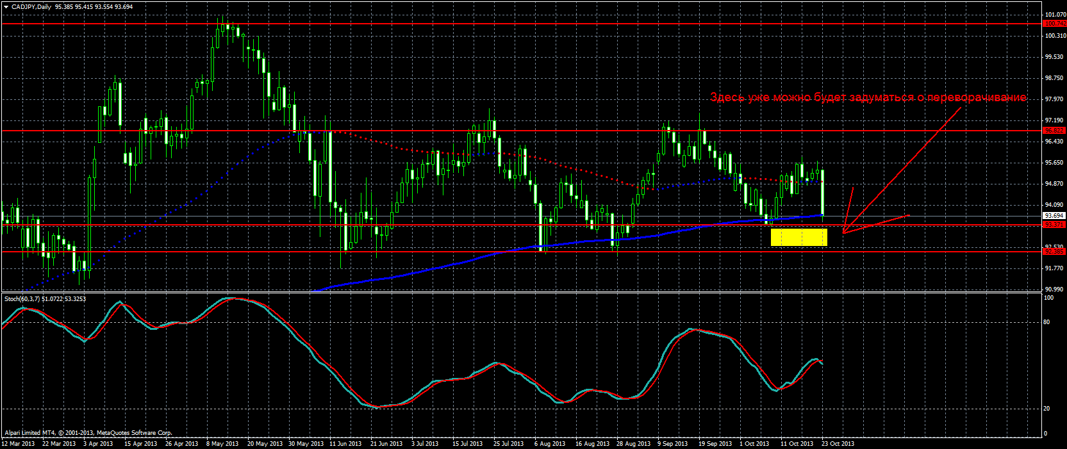Click the small triangle icon before CADJPY title
This screenshot has width=1067, height=449.
(x=6, y=6)
